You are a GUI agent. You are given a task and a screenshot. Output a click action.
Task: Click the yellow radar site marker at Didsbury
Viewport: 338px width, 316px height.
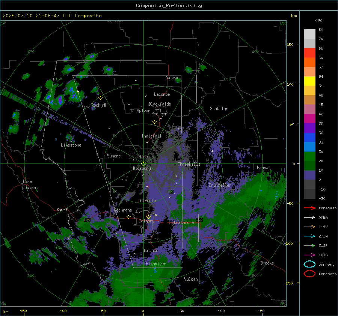click(x=143, y=164)
